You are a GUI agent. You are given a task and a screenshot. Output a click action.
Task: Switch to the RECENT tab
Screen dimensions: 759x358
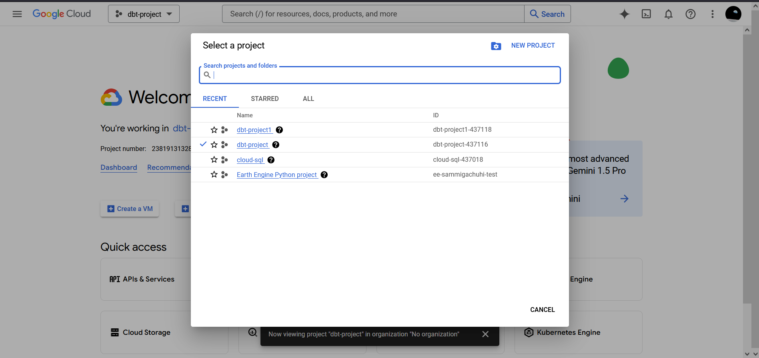215,99
